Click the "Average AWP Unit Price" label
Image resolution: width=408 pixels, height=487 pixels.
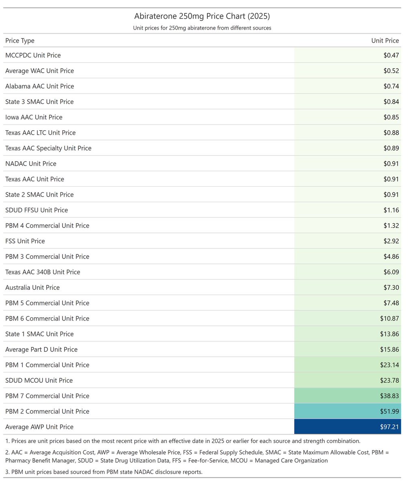pyautogui.click(x=39, y=427)
